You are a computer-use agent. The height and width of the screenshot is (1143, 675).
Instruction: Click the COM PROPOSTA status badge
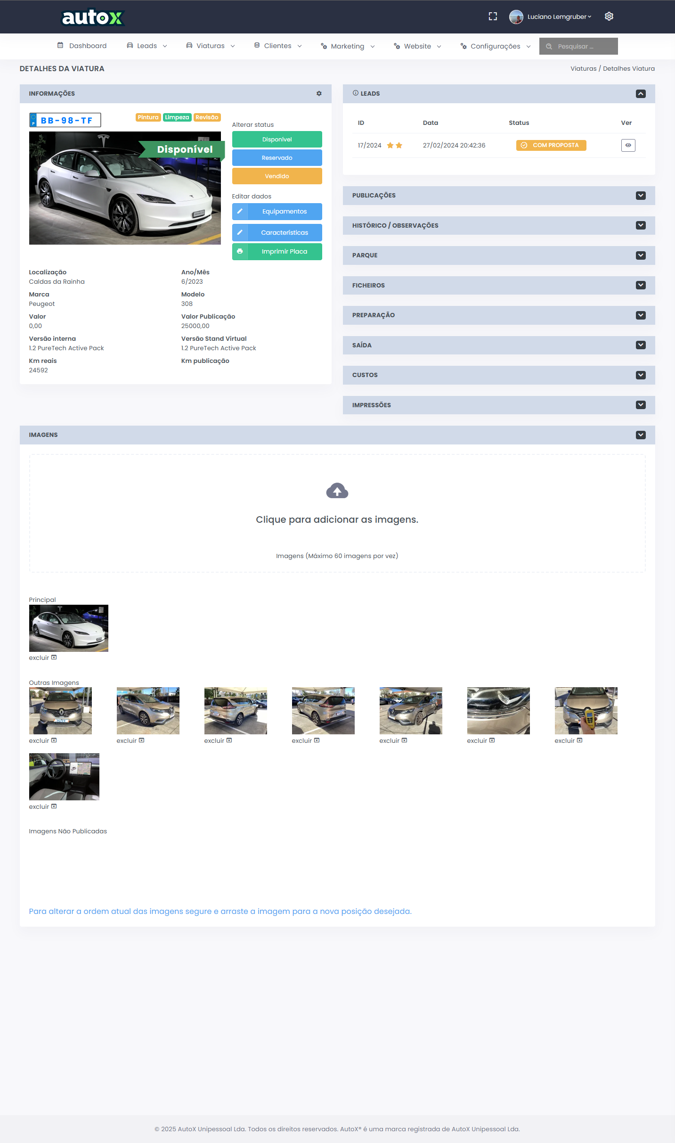[551, 146]
